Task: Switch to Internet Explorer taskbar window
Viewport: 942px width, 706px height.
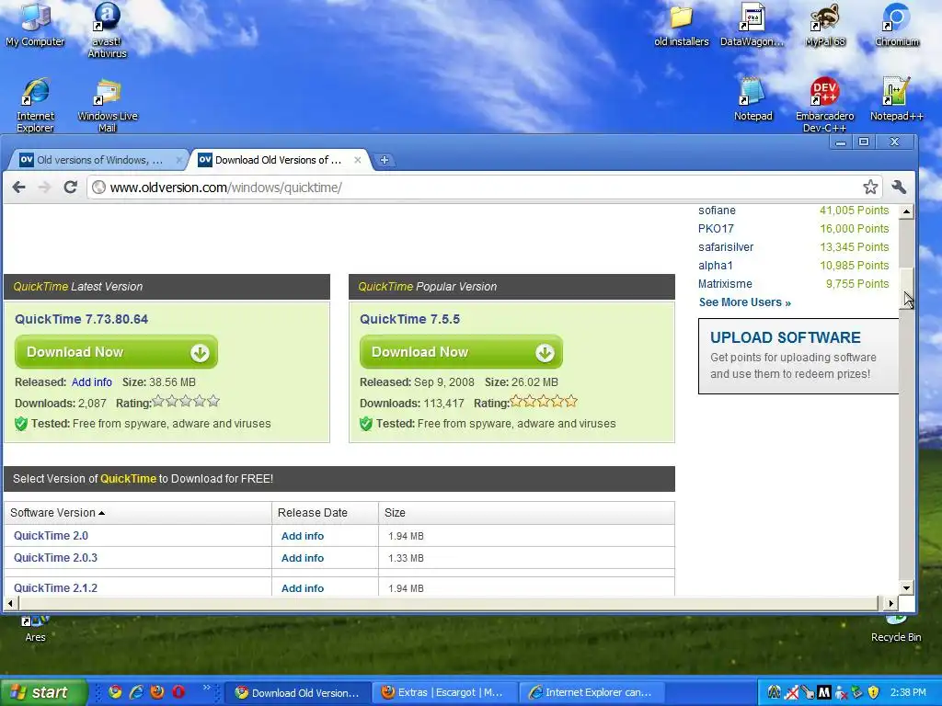Action: pyautogui.click(x=592, y=692)
